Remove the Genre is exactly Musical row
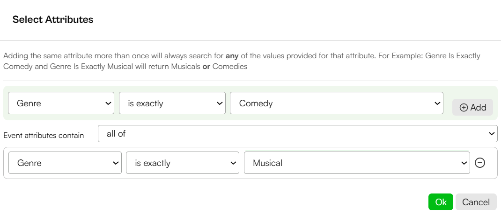The height and width of the screenshot is (214, 501). point(479,163)
